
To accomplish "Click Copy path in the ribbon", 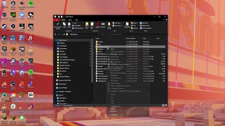I will pyautogui.click(x=76, y=26).
